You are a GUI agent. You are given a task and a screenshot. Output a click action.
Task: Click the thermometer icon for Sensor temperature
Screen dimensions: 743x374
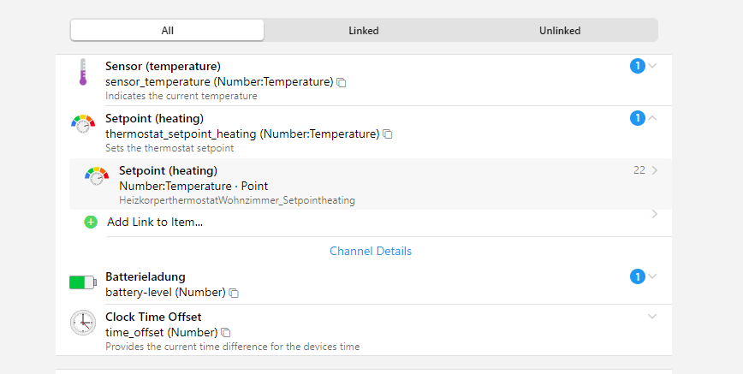click(83, 73)
